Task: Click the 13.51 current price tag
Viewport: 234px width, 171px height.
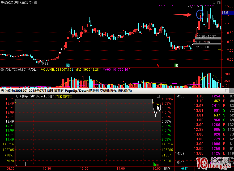Action: click(x=227, y=13)
